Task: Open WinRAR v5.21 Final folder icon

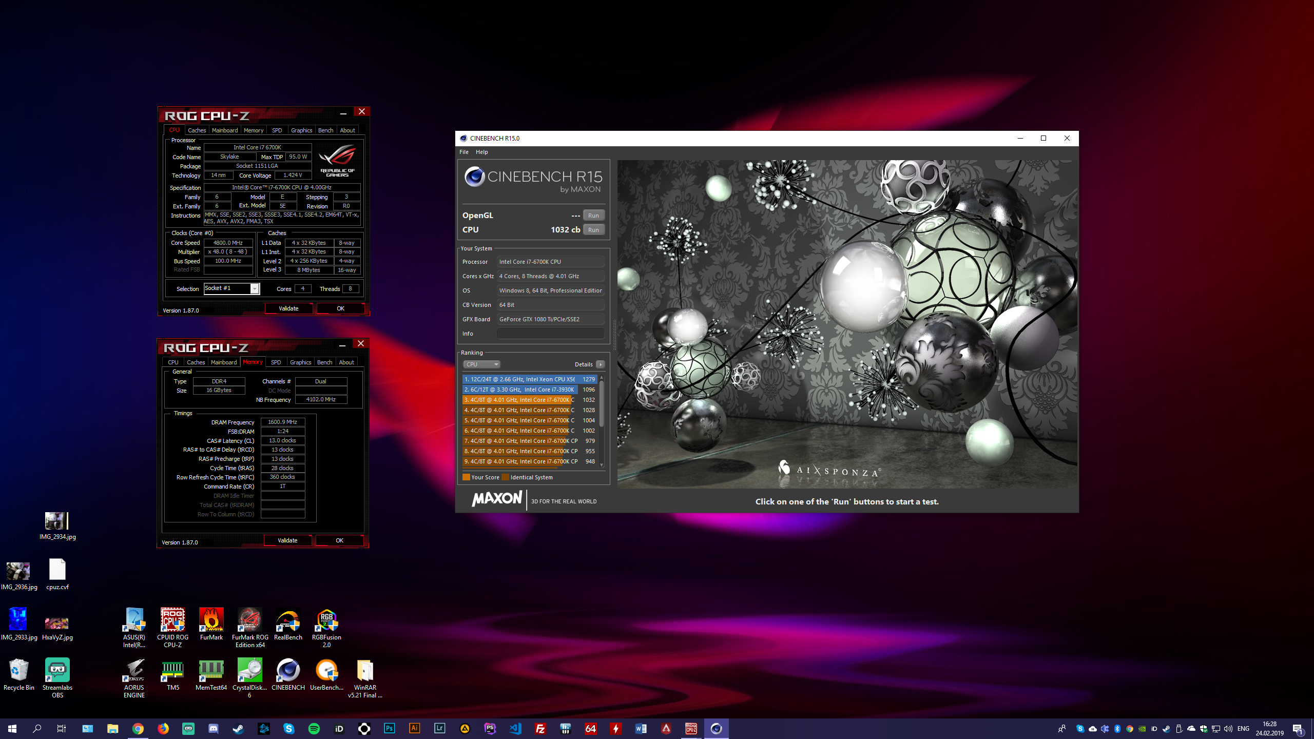Action: (x=365, y=677)
